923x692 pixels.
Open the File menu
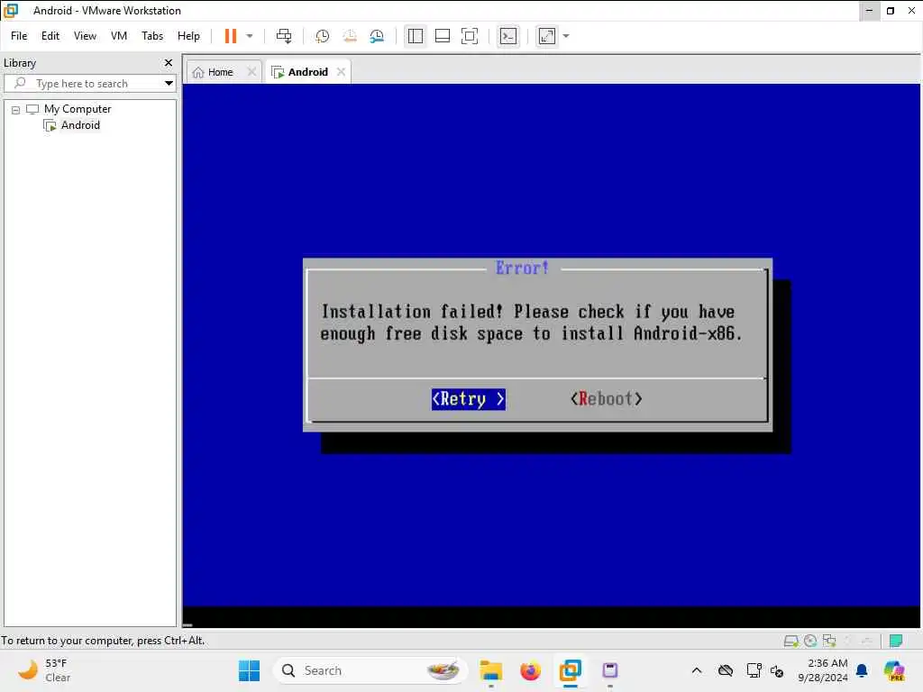(x=19, y=36)
